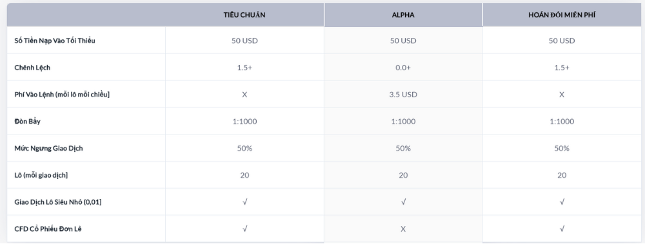The width and height of the screenshot is (645, 244).
Task: Click X for Phí Vào Lệnh under Hoán Đổi
Action: pos(562,95)
